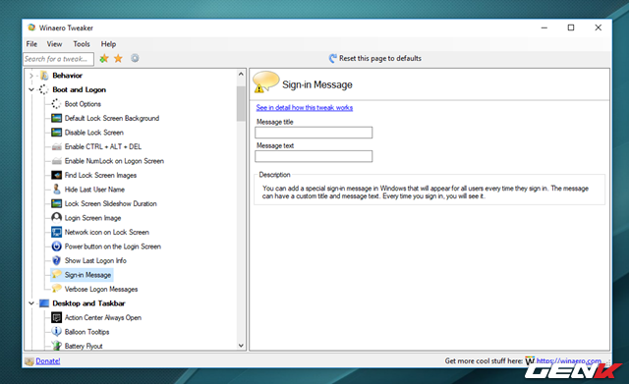Select Default Lock Screen Background item
629x384 pixels.
pos(112,118)
